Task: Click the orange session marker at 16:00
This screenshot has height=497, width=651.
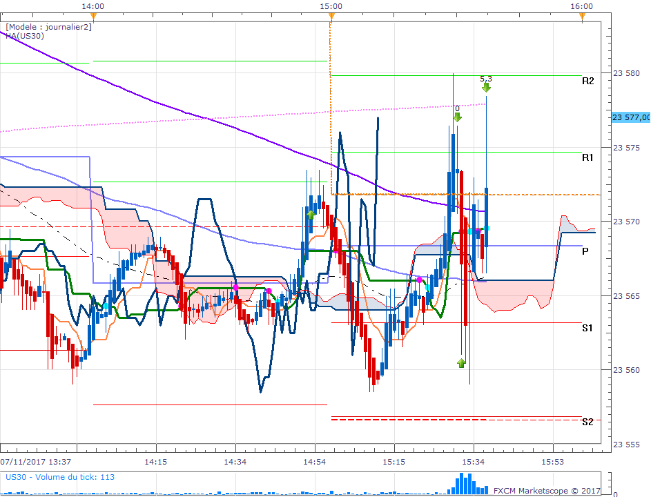Action: tap(582, 17)
